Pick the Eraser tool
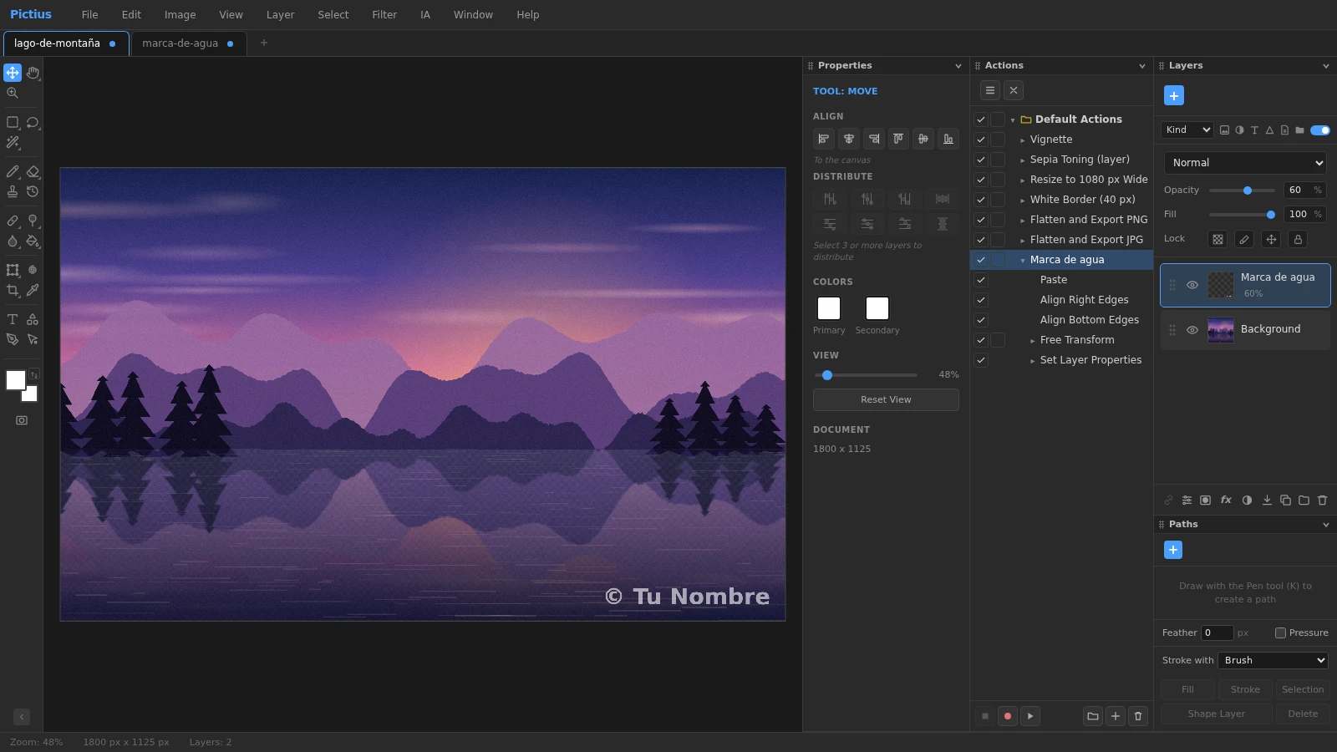This screenshot has width=1337, height=752. coord(33,171)
